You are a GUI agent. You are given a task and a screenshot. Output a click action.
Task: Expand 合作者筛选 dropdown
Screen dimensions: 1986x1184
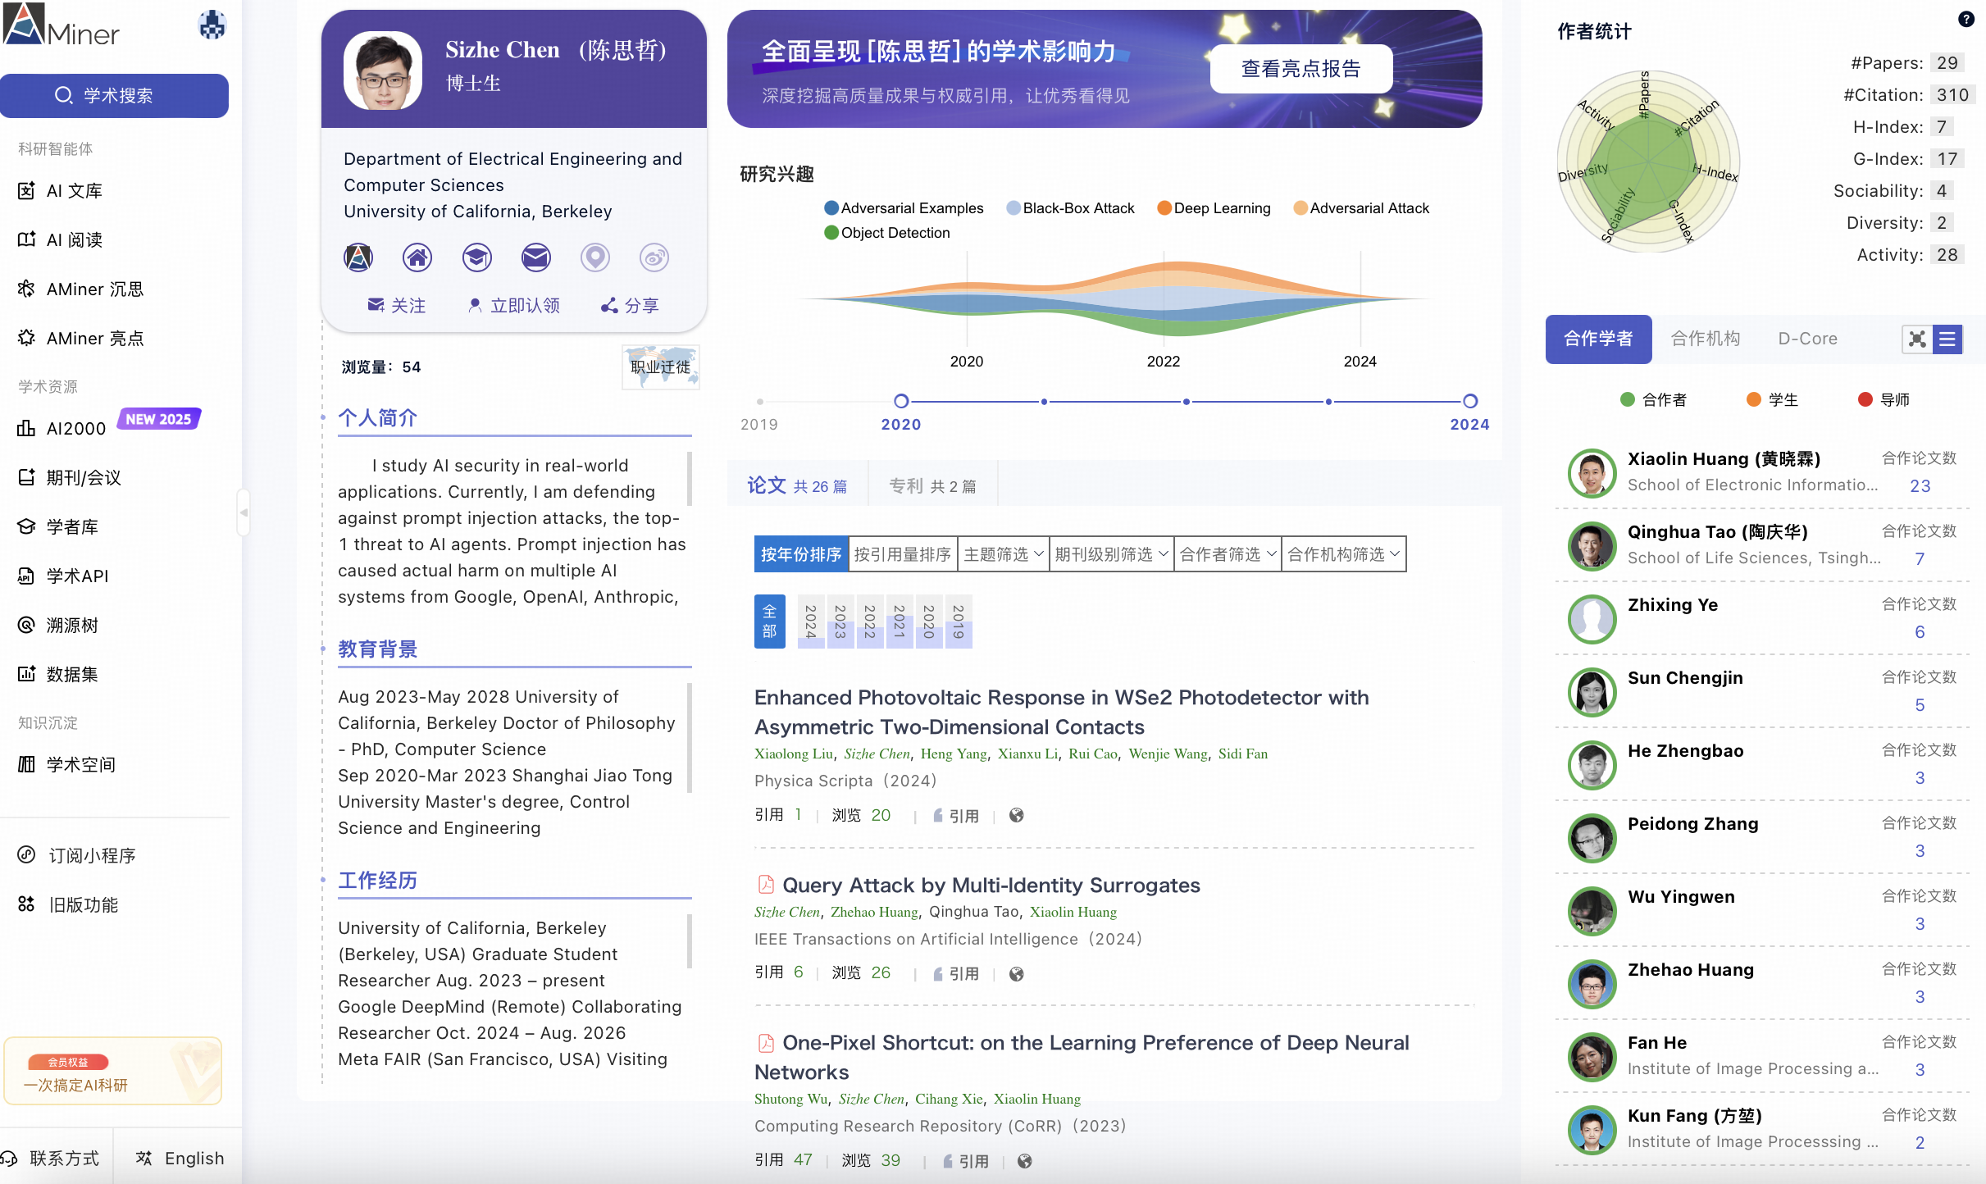[x=1228, y=554]
